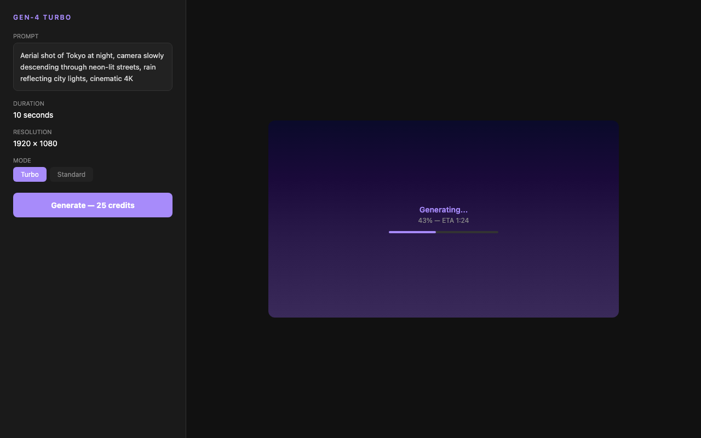Click the PROMPT label
This screenshot has height=438, width=701.
[x=26, y=36]
